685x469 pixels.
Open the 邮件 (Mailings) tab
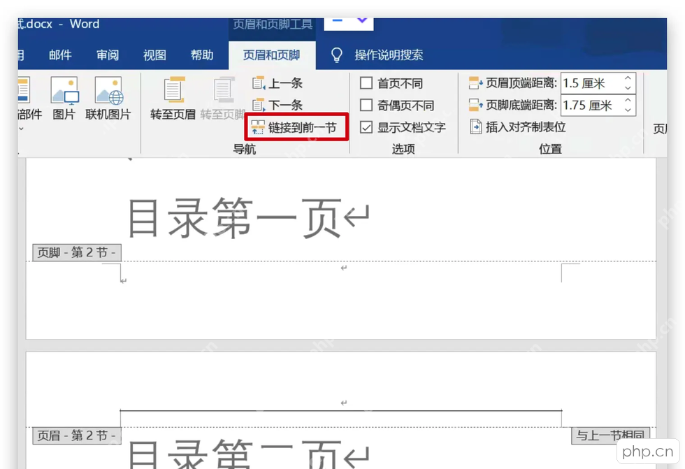click(x=60, y=55)
